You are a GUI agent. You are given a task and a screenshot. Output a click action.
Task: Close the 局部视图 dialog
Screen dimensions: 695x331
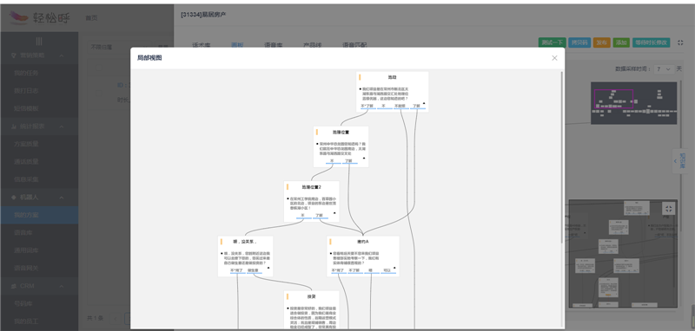[x=554, y=58]
